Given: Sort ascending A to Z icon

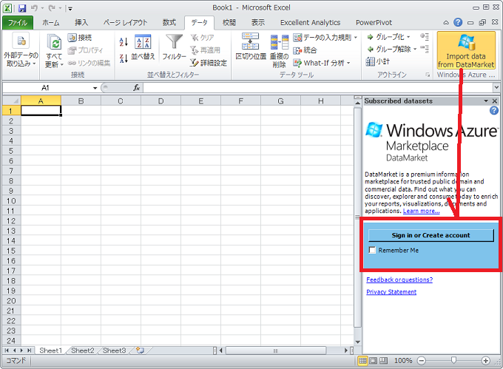Looking at the screenshot, I should click(124, 41).
